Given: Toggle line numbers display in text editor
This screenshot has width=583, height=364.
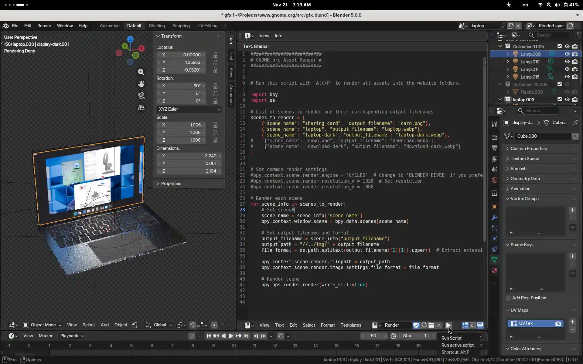Looking at the screenshot, I should (465, 325).
